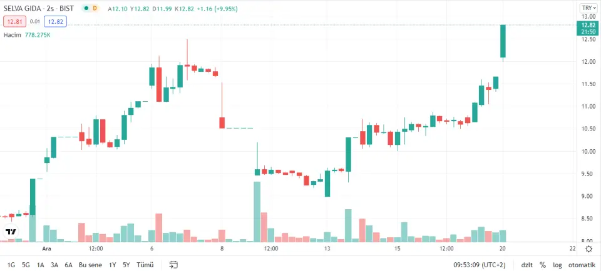Toggle dzlt adjusted data option
Image resolution: width=601 pixels, height=271 pixels.
(527, 265)
